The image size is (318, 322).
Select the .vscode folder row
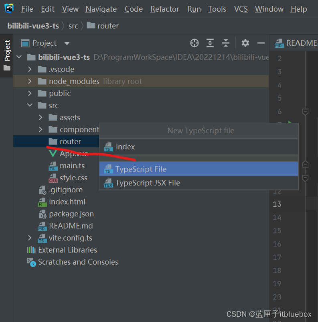point(141,69)
